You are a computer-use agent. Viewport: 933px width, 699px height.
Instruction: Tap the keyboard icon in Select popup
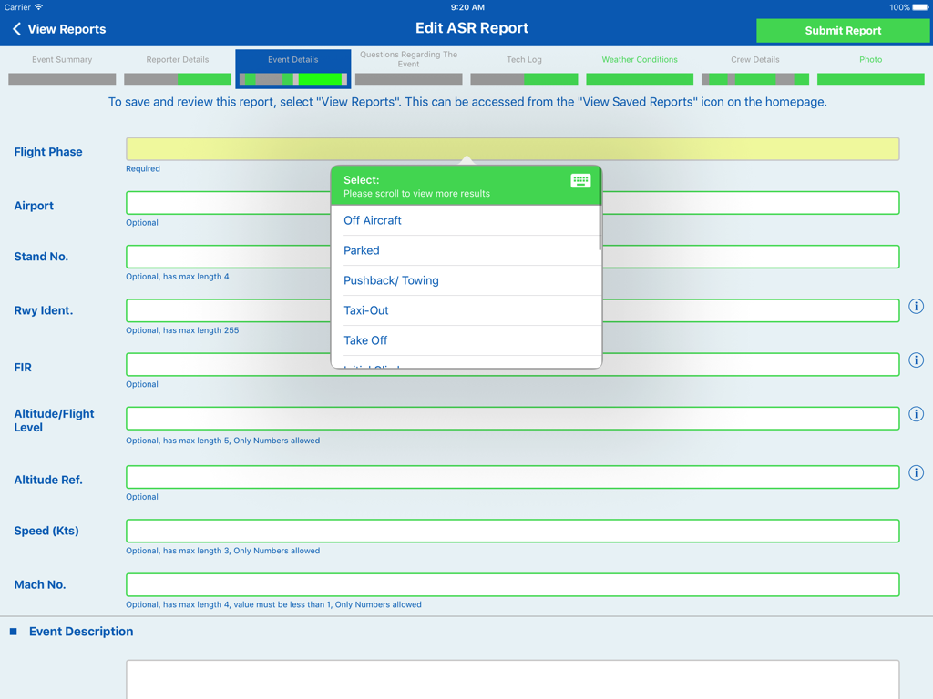(580, 181)
